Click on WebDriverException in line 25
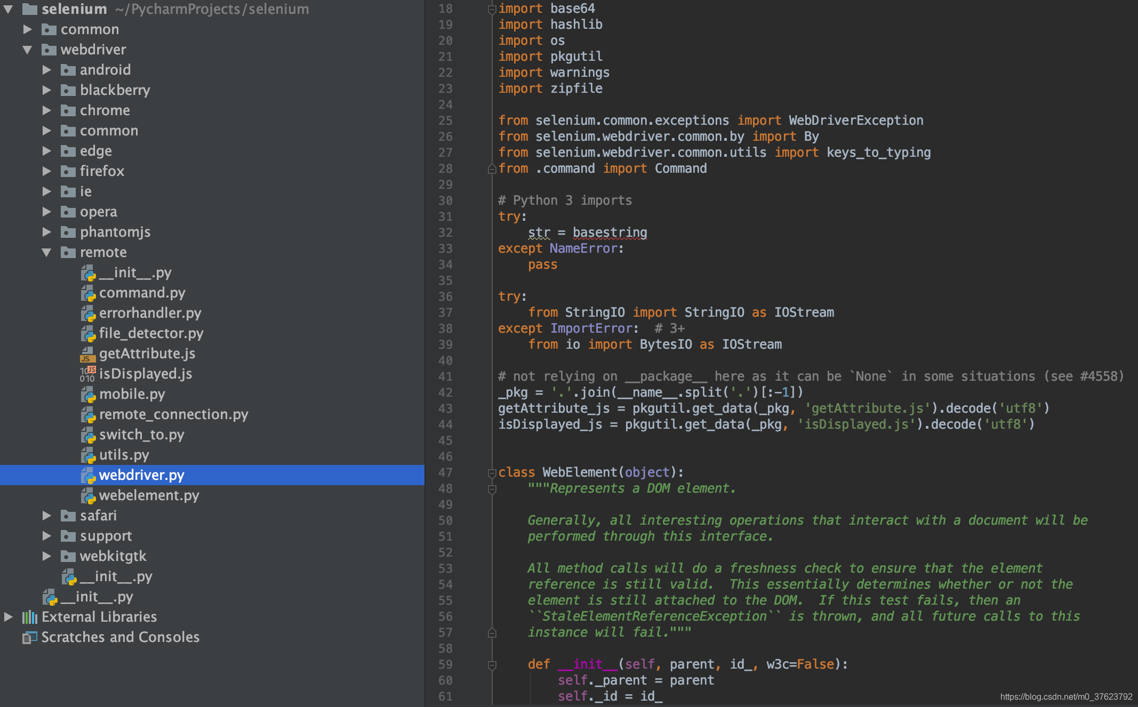Screen dimensions: 1138x707 [x=856, y=120]
